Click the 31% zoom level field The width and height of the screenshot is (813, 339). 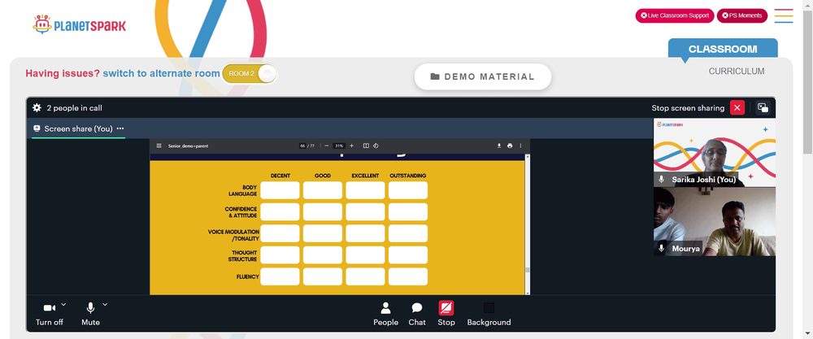(339, 146)
